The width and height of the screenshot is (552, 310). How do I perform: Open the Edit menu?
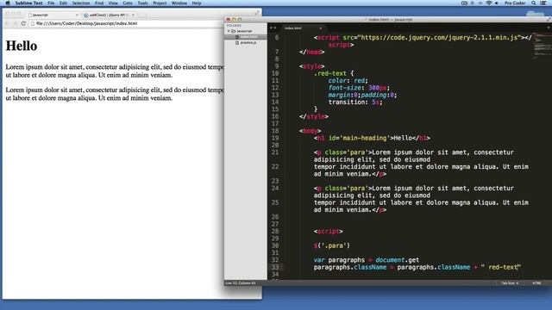point(63,3)
